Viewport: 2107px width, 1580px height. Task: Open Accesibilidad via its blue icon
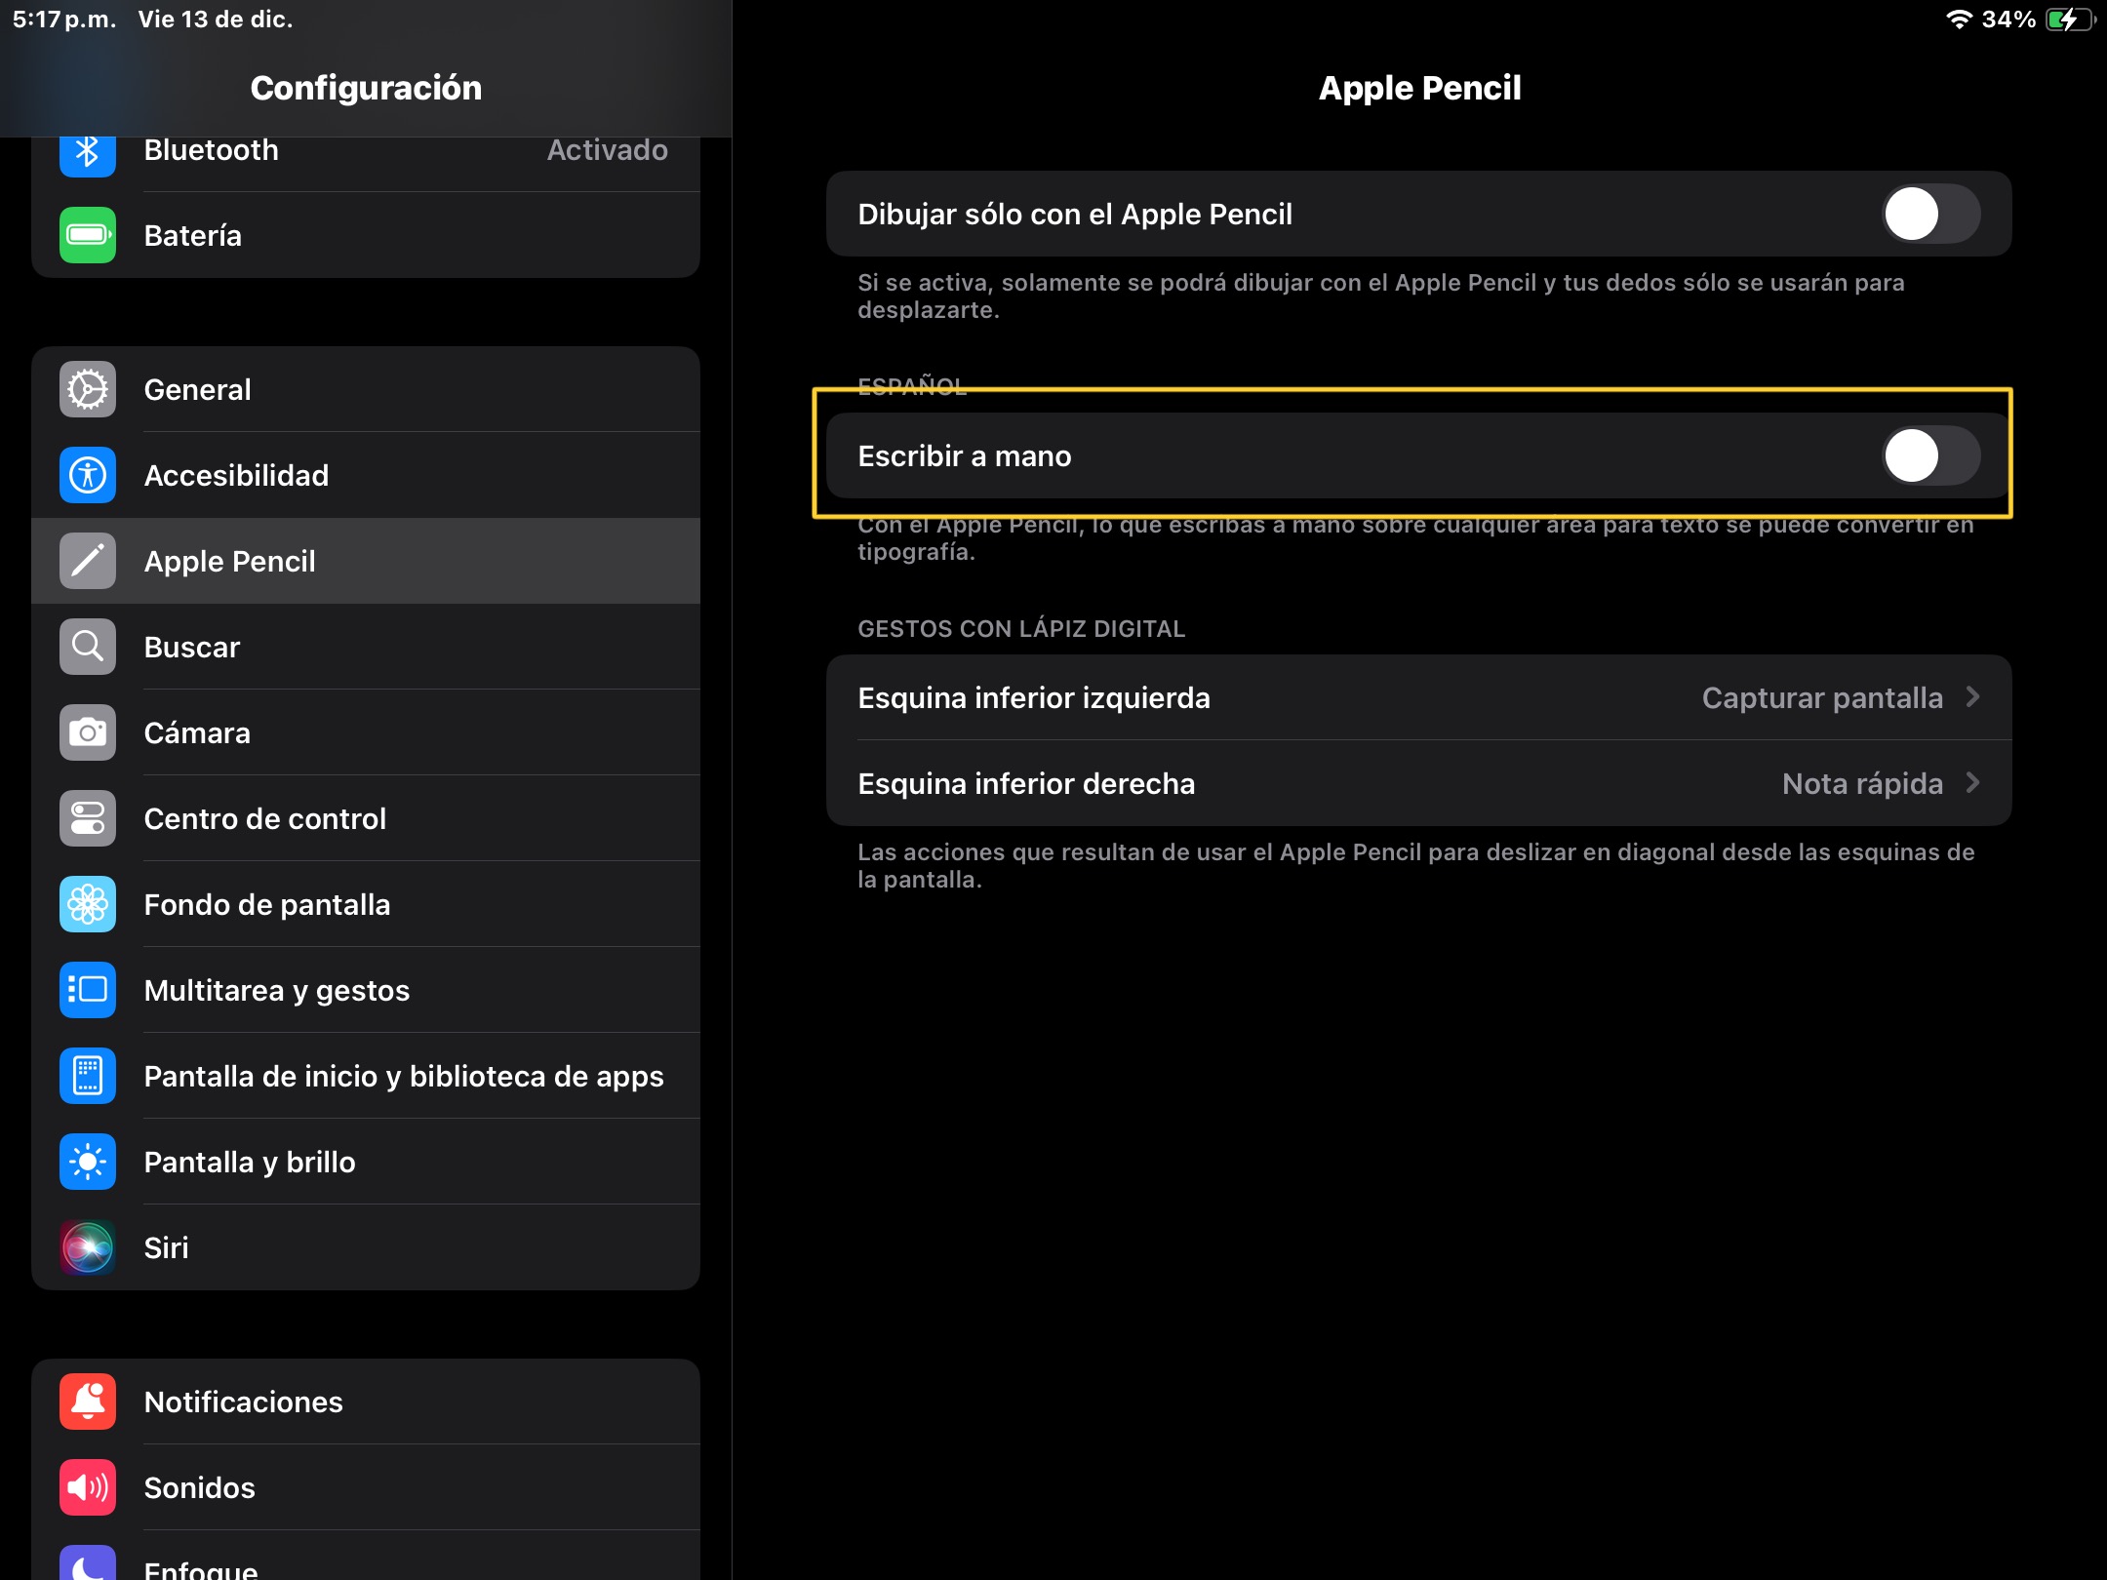[88, 476]
